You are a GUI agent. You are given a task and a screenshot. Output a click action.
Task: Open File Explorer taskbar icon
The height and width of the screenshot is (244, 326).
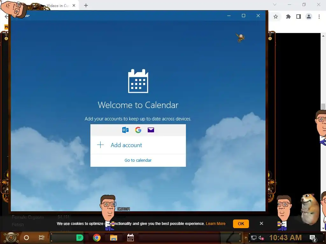click(114, 238)
